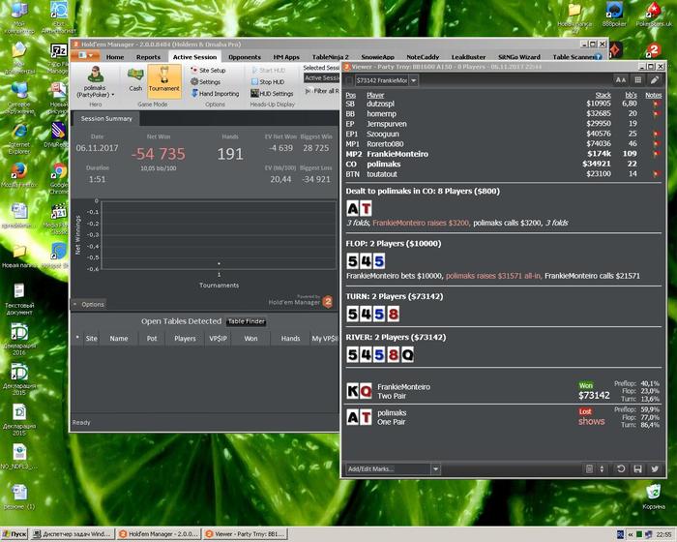The image size is (677, 542).
Task: Open the TableNinja 2 tab
Action: pyautogui.click(x=331, y=57)
